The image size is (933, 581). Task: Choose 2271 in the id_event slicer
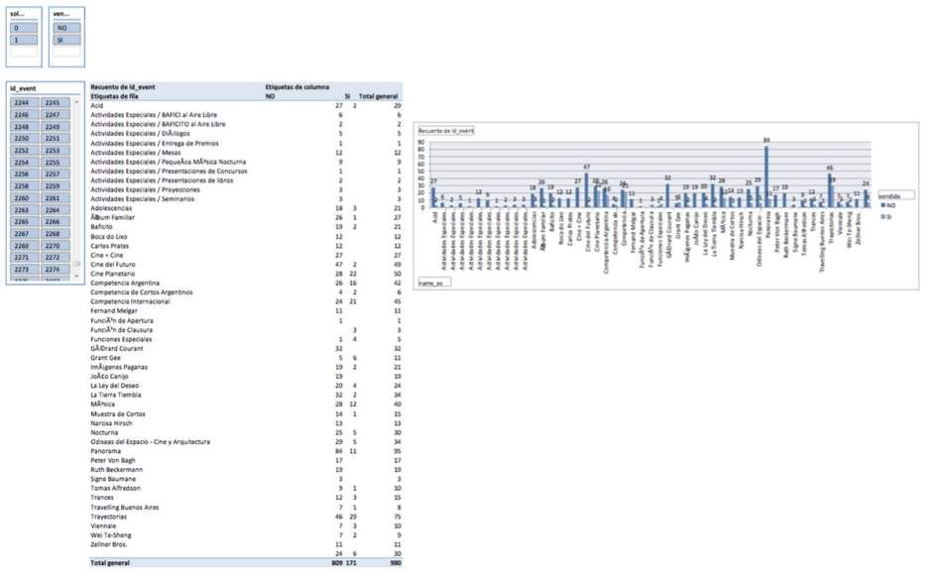pos(25,257)
